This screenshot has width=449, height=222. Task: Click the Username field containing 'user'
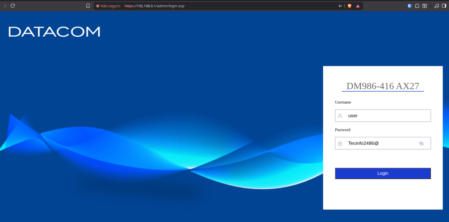(383, 115)
